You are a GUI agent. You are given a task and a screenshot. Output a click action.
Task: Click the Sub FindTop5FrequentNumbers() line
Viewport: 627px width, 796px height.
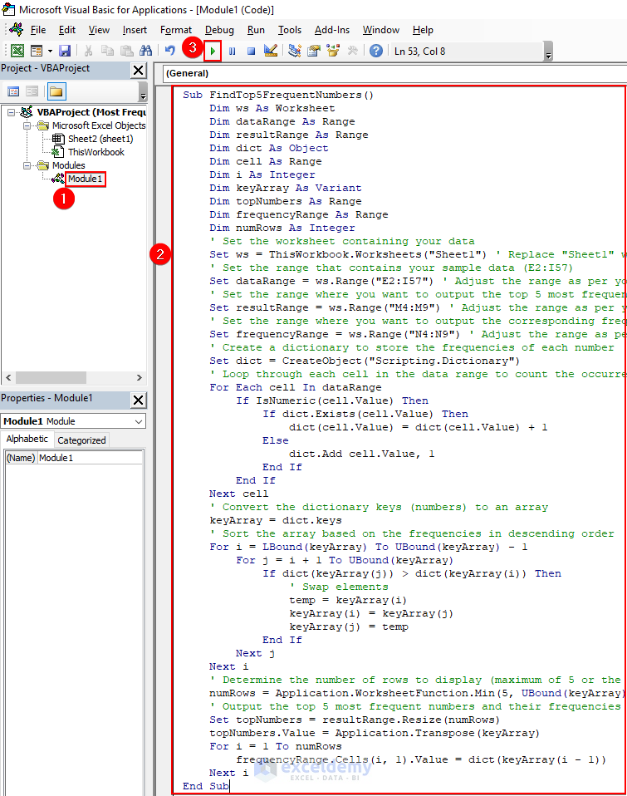[278, 95]
